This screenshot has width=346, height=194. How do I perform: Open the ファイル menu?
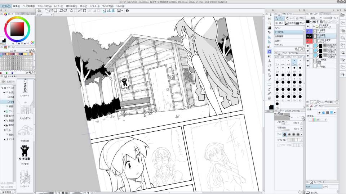(6, 6)
